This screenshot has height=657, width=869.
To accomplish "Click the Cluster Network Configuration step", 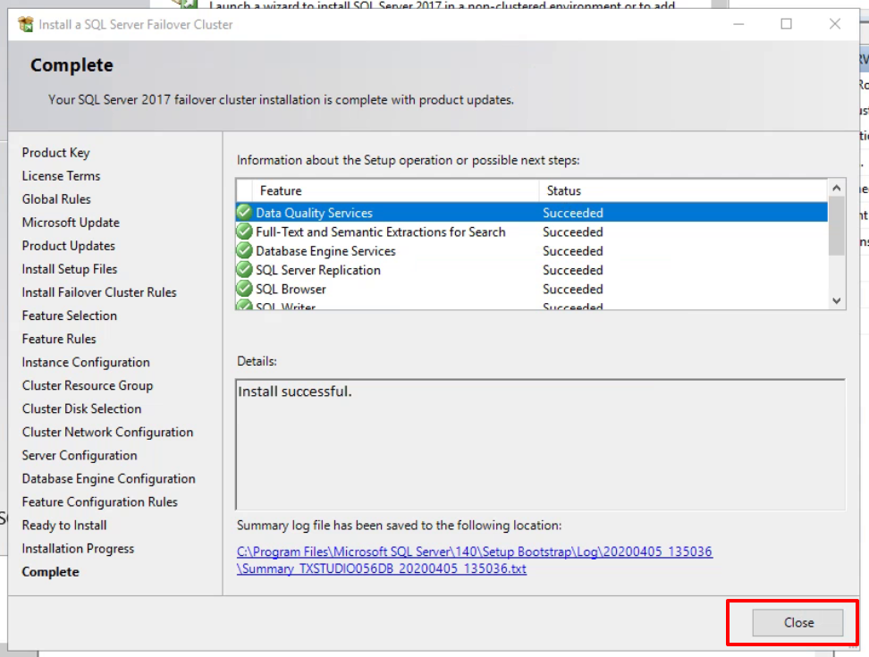I will 107,432.
